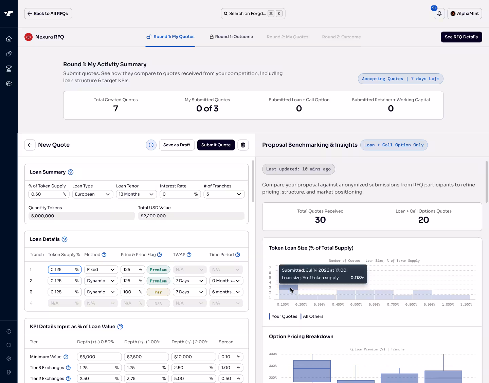
Task: Click the Premium flag on tranche 1
Action: tap(158, 270)
